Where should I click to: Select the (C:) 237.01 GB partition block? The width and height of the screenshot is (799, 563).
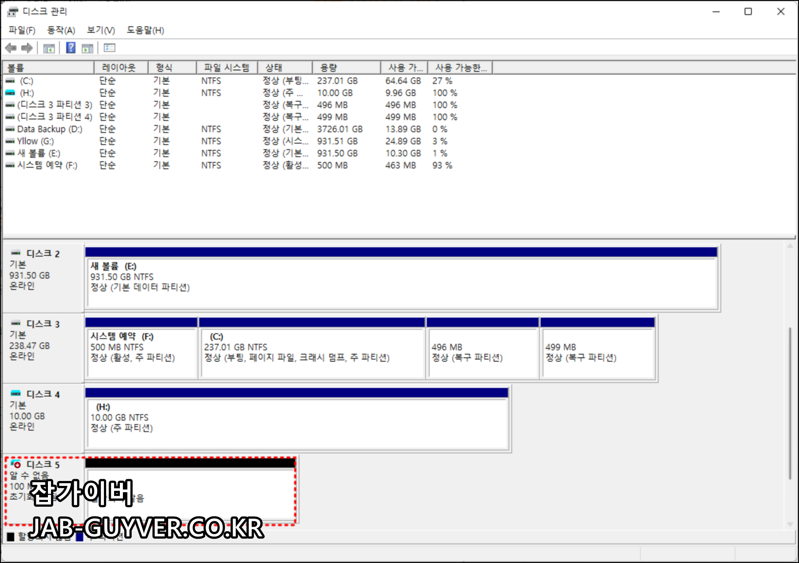(x=312, y=348)
